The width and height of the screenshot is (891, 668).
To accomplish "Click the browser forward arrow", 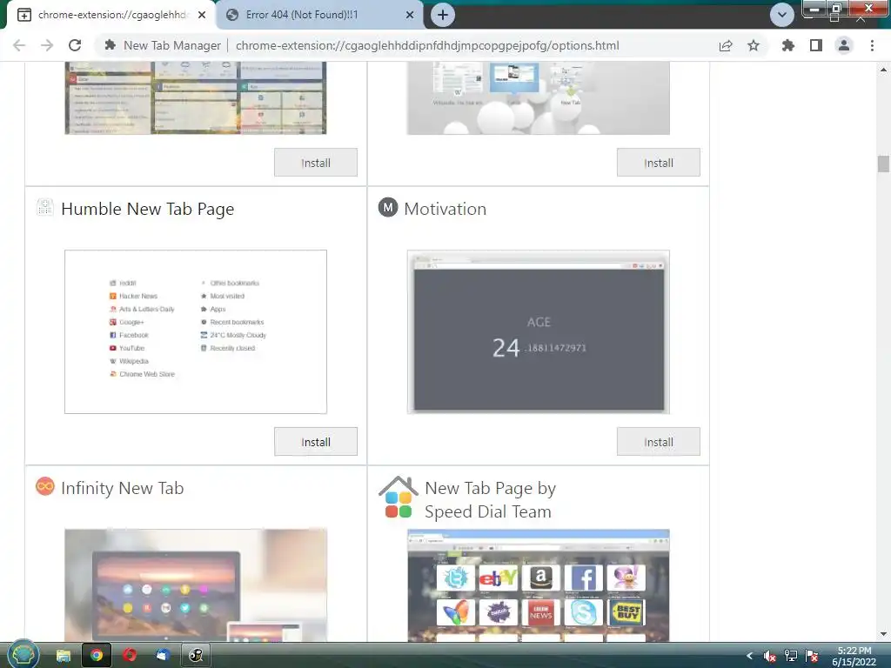I will pos(47,45).
